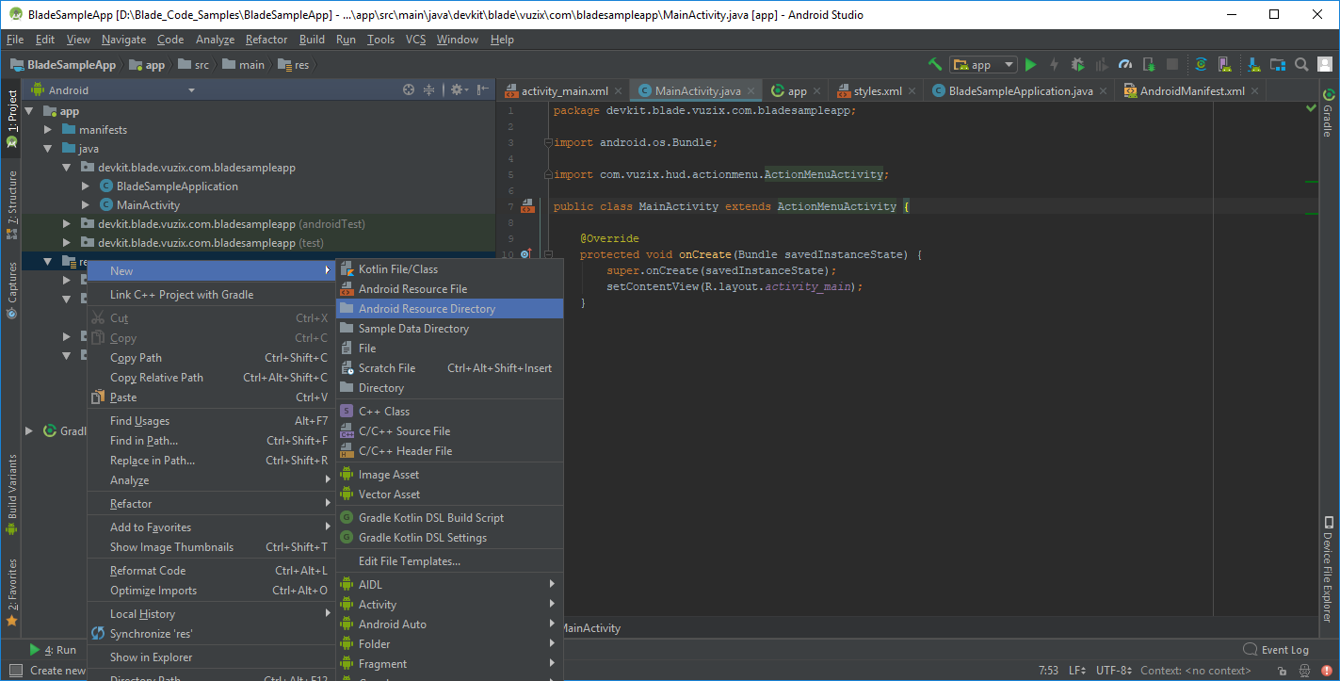
Task: Click Show in Explorer context entry
Action: (x=212, y=657)
